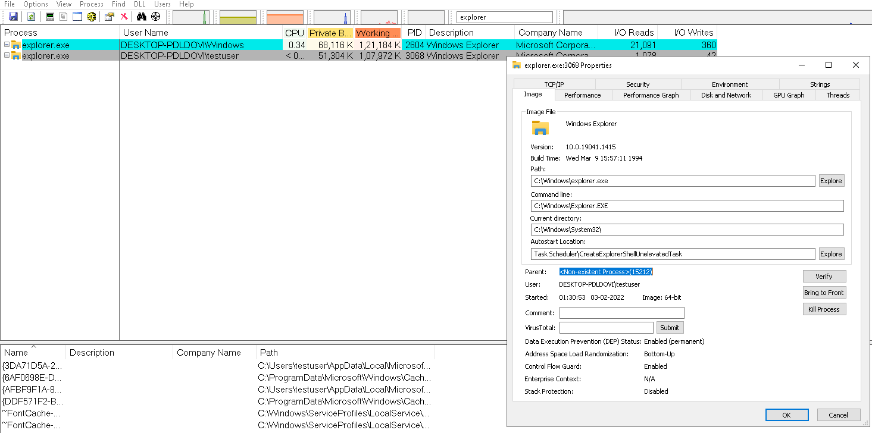Toggle DLL view with the gear icon
The image size is (872, 433).
(90, 16)
